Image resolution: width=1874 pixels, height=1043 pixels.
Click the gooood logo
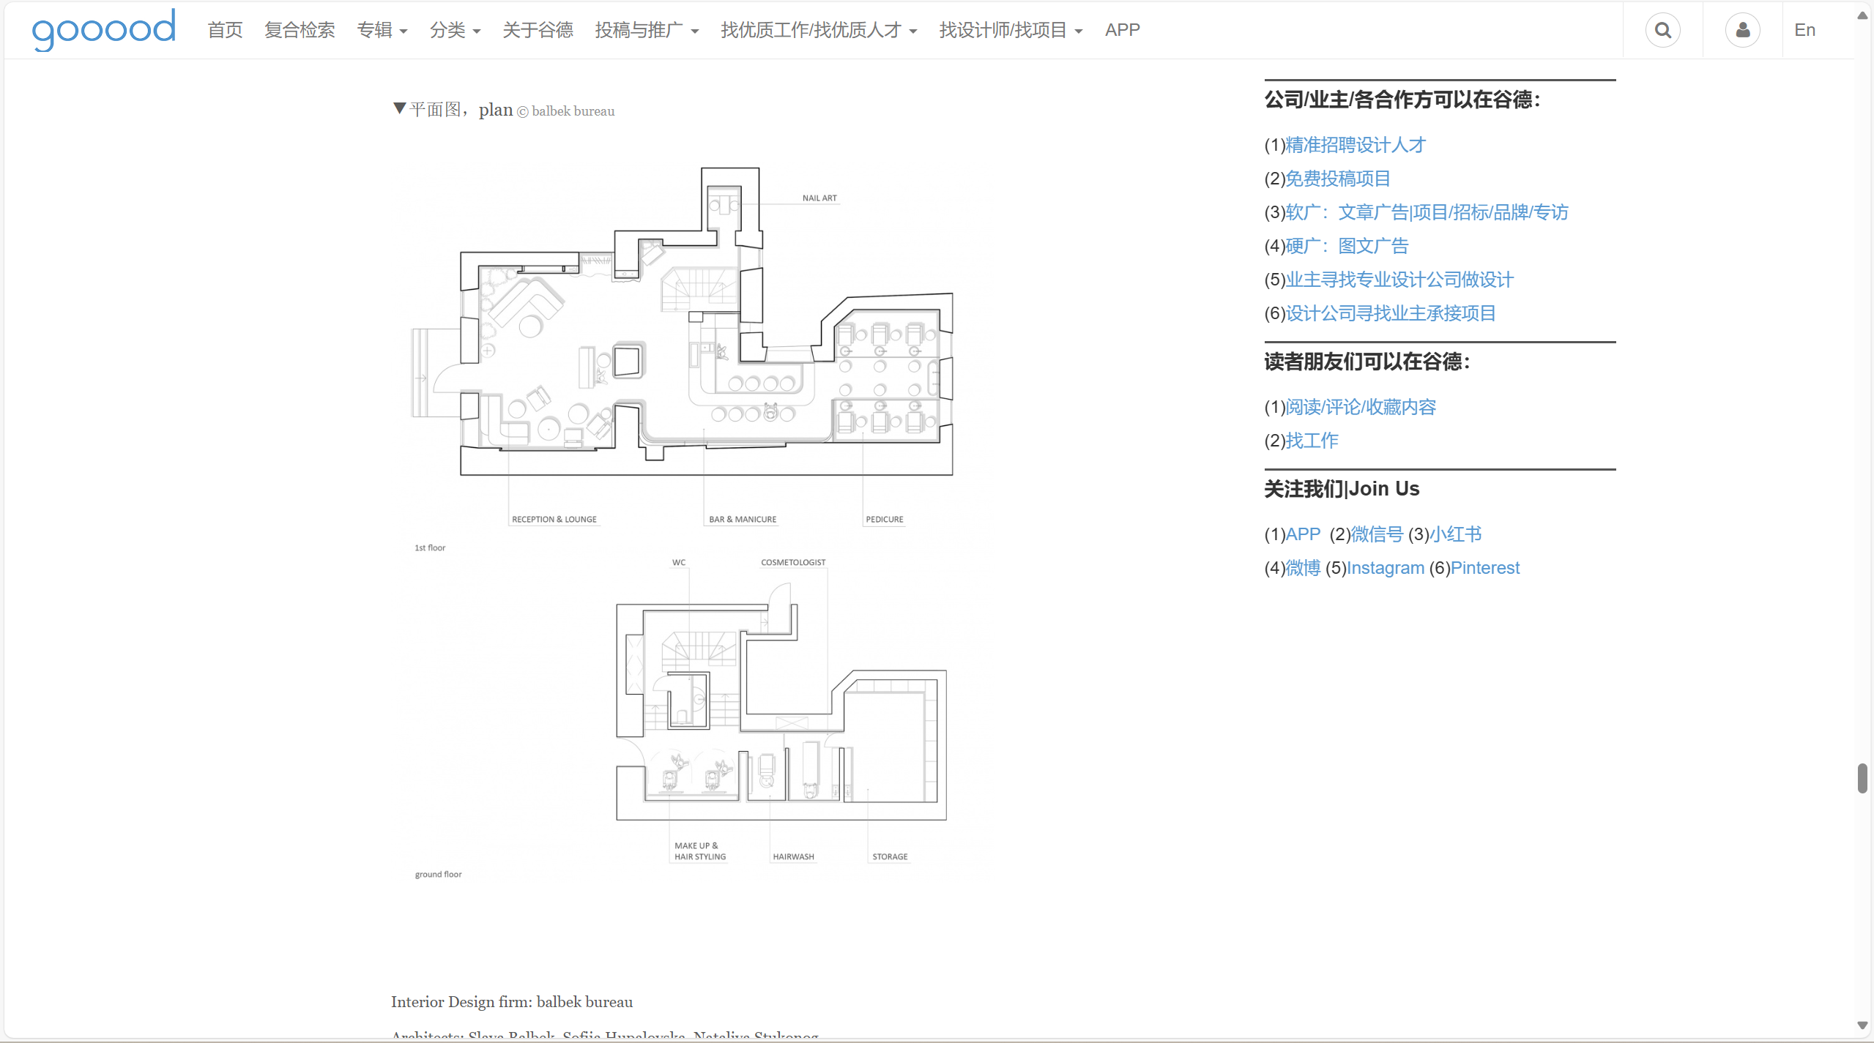103,29
